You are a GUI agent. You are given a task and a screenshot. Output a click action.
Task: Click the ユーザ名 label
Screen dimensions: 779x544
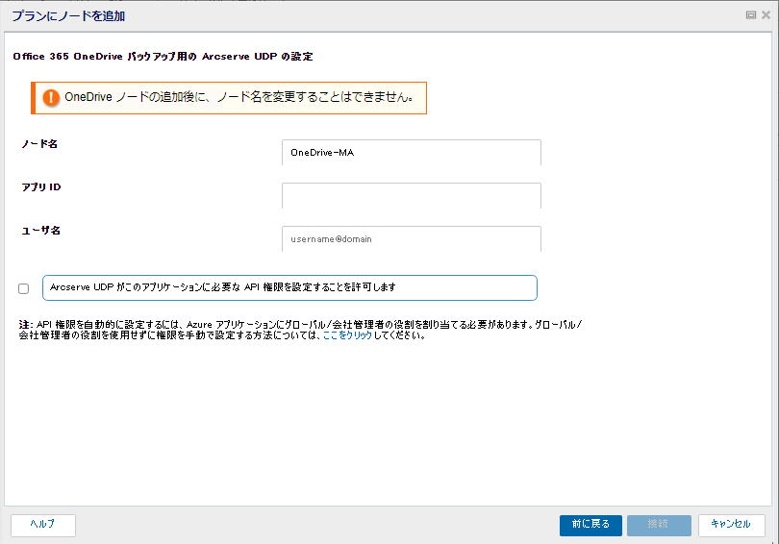pos(40,231)
